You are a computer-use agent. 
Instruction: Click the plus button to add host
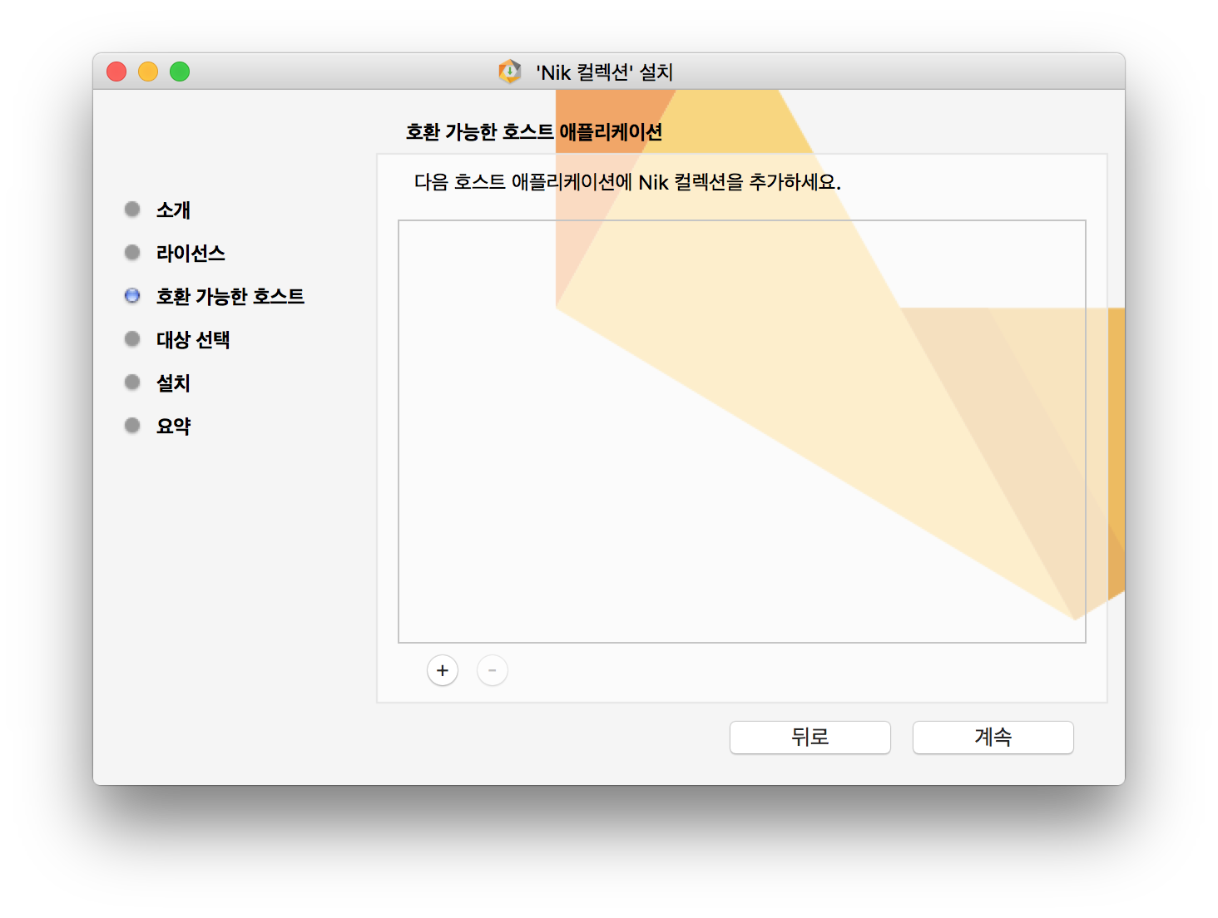[443, 670]
